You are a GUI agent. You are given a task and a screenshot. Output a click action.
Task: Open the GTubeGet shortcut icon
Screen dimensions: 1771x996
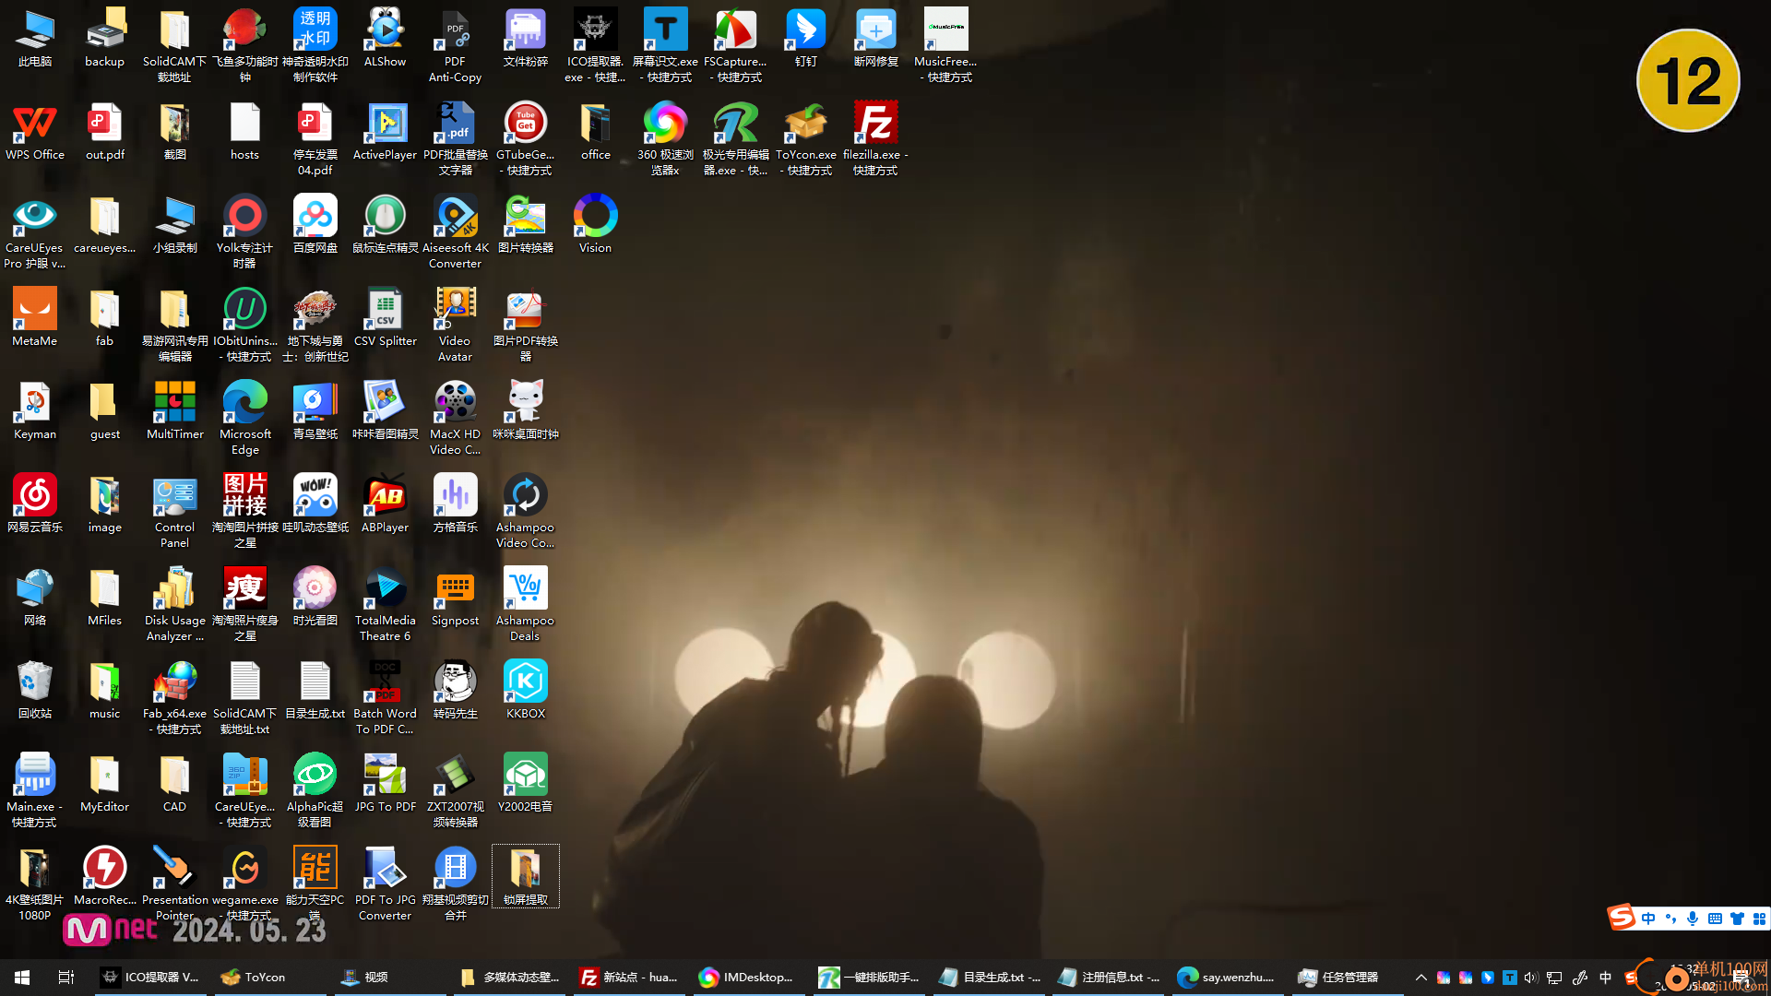525,139
